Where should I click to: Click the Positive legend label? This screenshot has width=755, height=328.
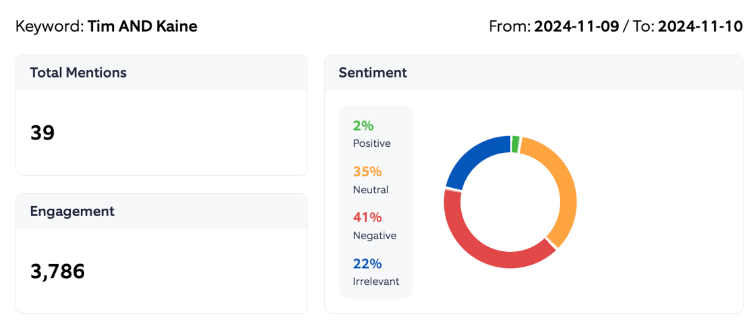click(371, 143)
